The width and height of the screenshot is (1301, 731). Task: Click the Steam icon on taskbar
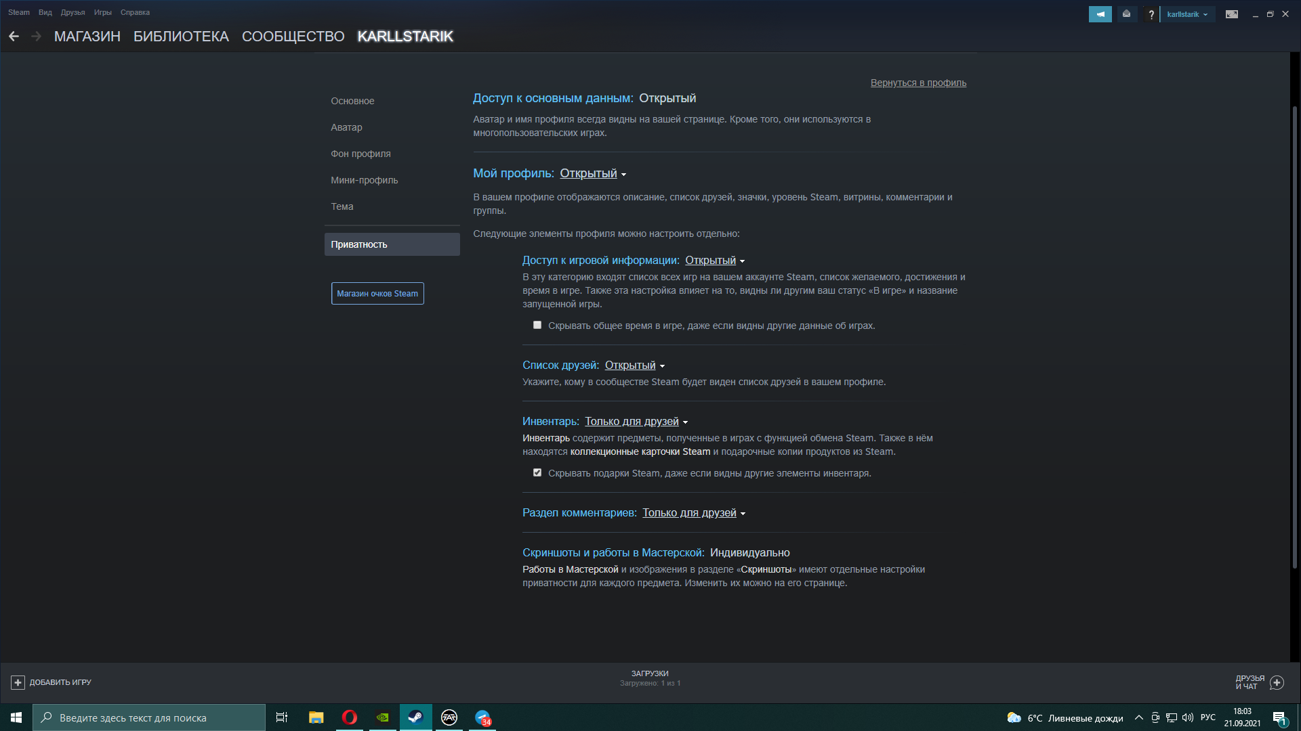[415, 717]
